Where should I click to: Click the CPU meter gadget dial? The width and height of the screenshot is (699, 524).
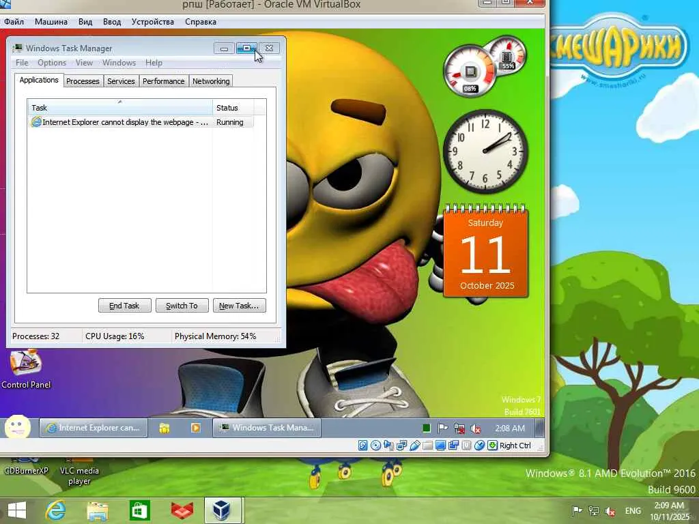(470, 70)
